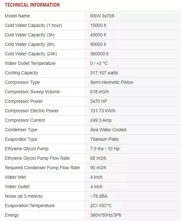181x222 pixels.
Task: Select the Required Condenser Pump Flow Rate label
Action: click(x=42, y=168)
